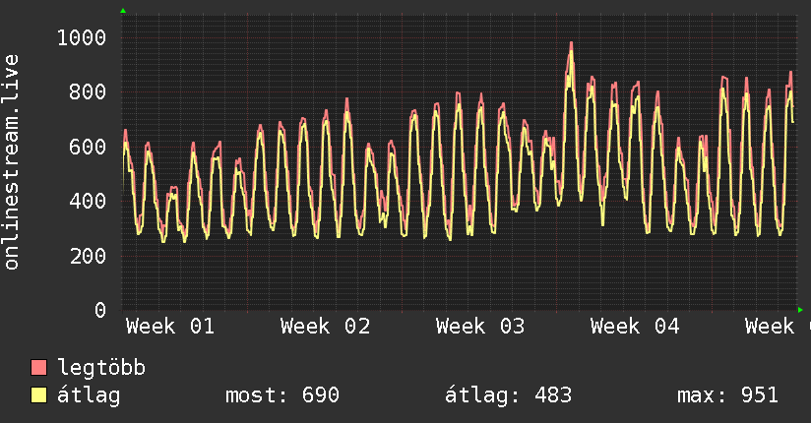Click the 800 y-axis value
This screenshot has width=811, height=423.
[x=88, y=92]
